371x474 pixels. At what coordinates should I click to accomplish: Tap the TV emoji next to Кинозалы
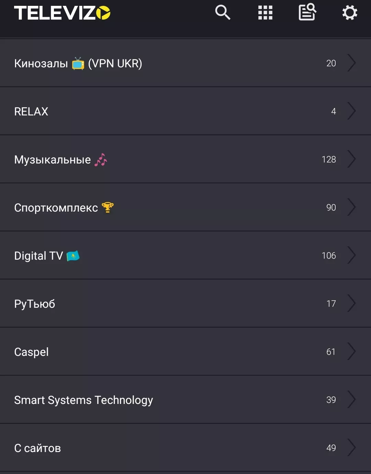[x=78, y=64]
